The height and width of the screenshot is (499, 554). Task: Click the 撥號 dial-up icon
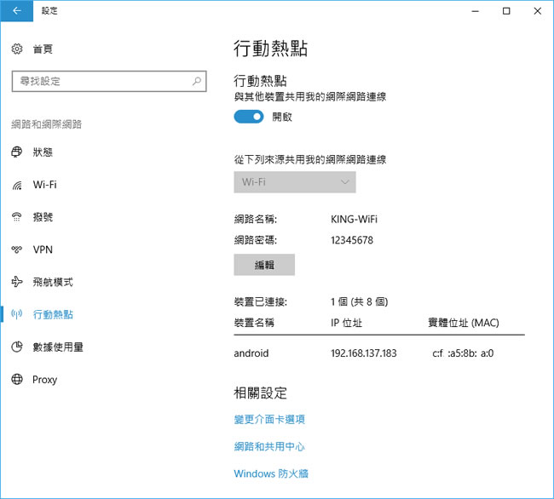tap(17, 217)
